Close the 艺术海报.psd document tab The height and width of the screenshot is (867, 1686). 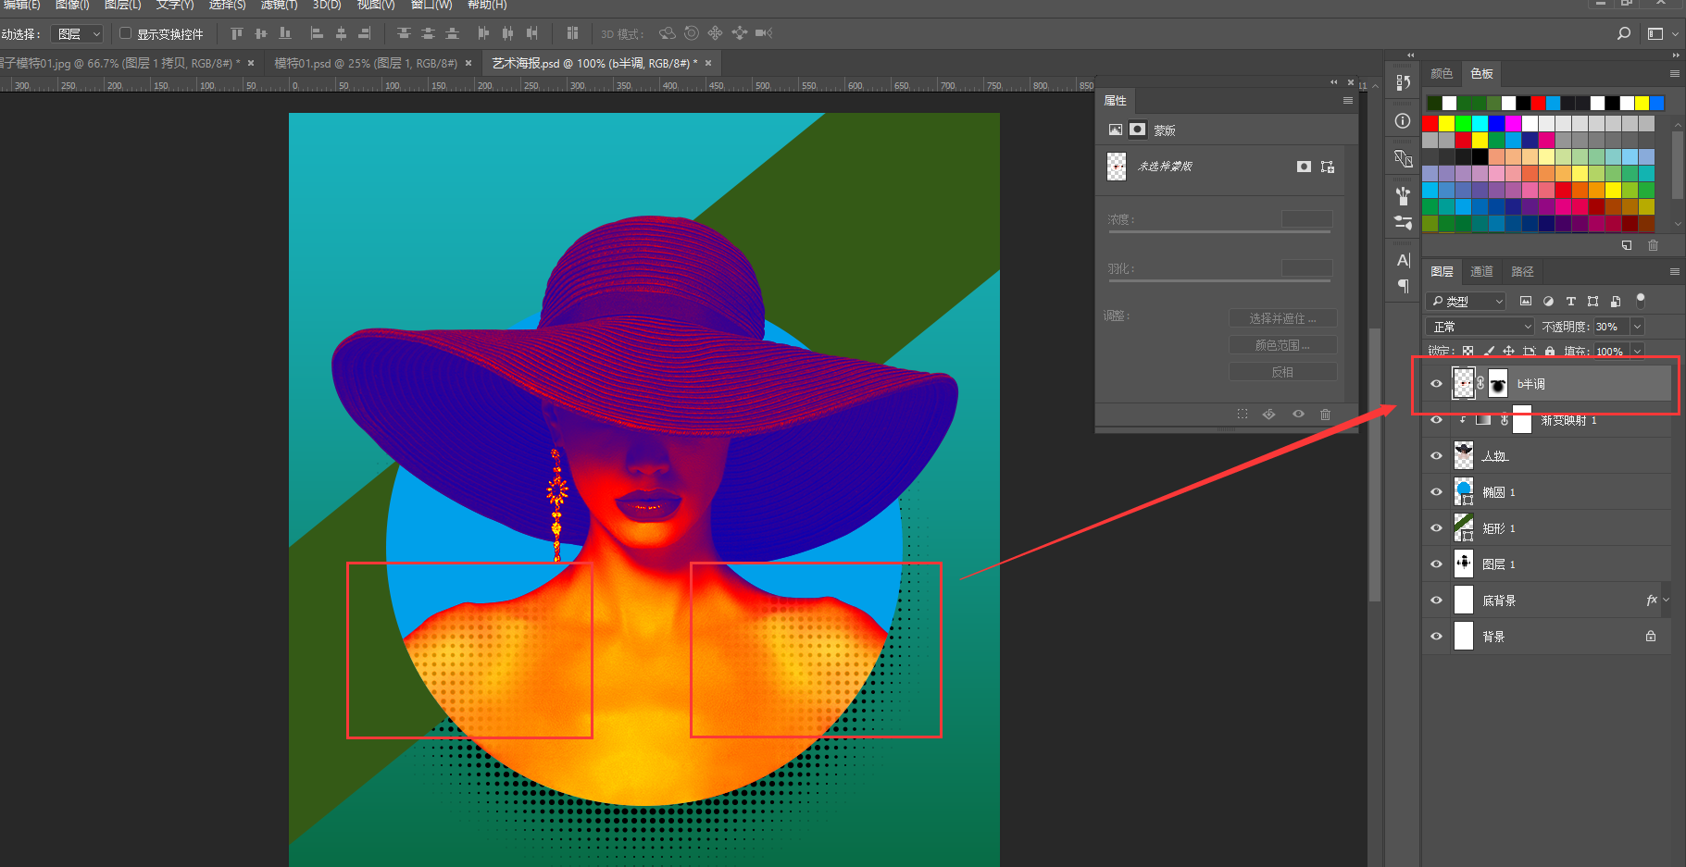708,63
